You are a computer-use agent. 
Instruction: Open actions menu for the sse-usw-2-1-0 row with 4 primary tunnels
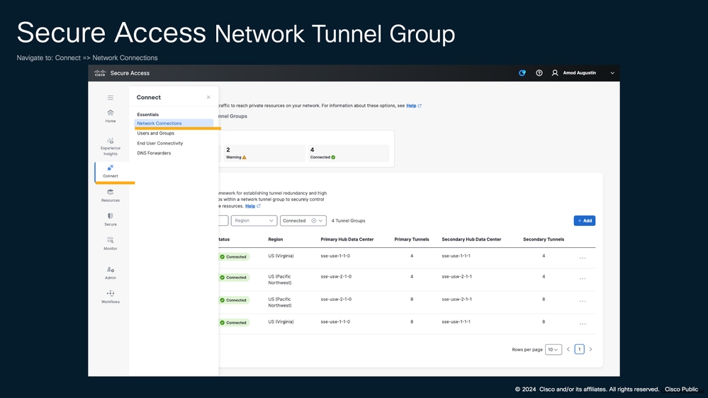(x=583, y=278)
